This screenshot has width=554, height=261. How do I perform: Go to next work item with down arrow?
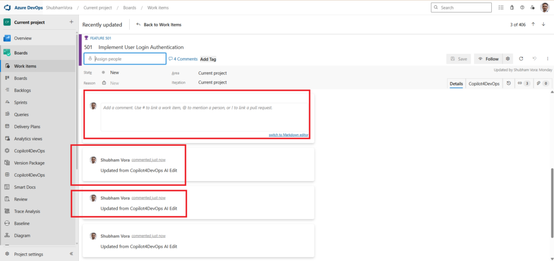(543, 24)
